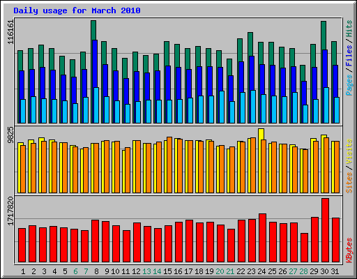The width and height of the screenshot is (357, 279).
Task: Click weekend day 20 label
Action: click(220, 271)
